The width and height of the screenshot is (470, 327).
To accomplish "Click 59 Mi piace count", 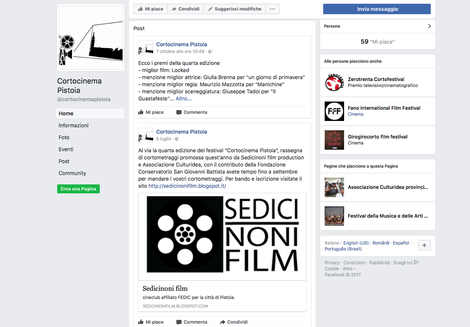I will pyautogui.click(x=378, y=42).
